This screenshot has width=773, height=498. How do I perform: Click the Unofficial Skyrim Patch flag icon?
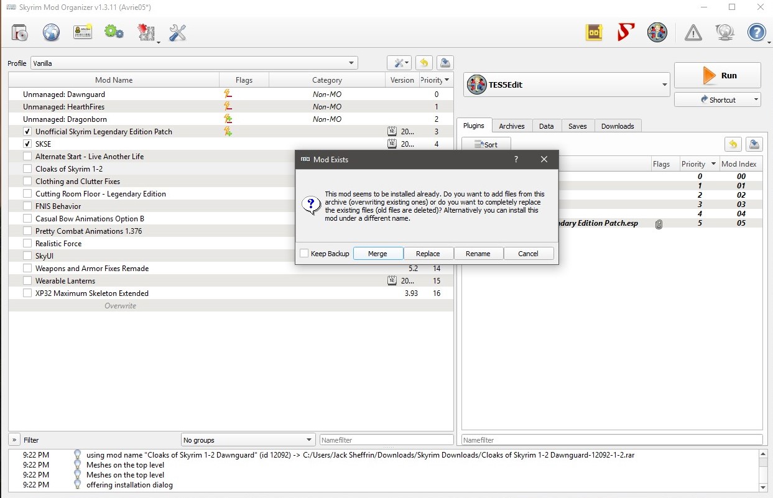click(x=228, y=131)
